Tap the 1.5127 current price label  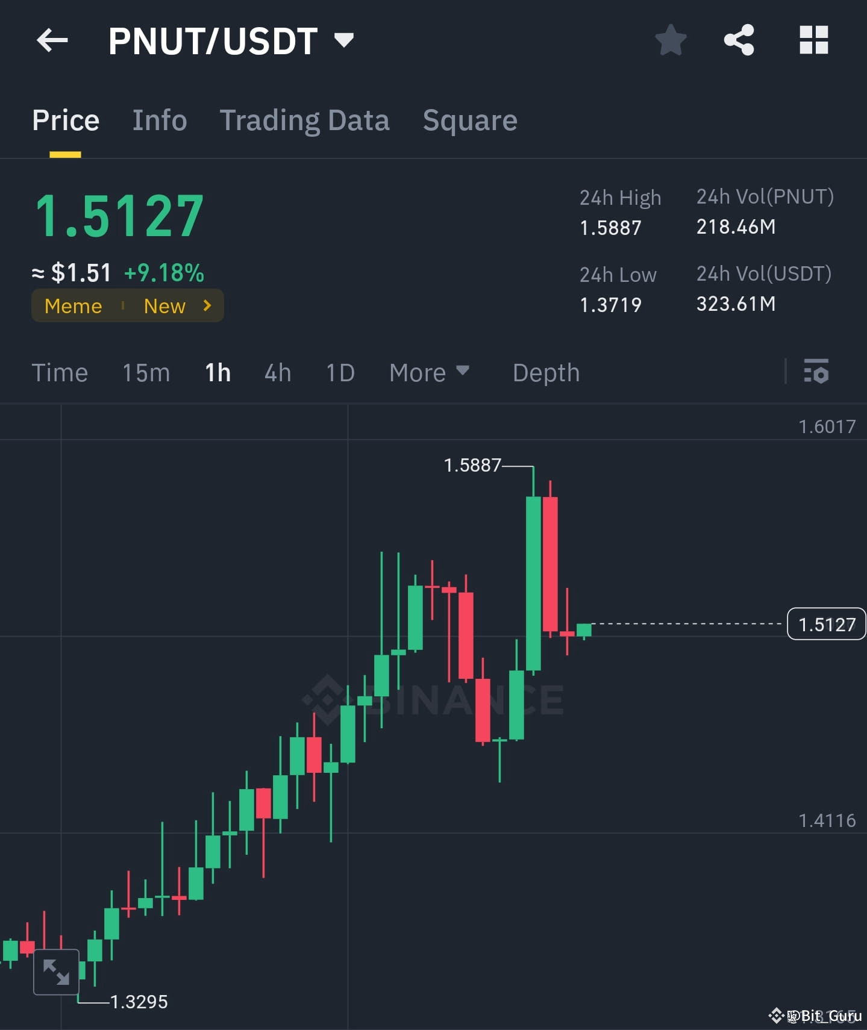826,624
